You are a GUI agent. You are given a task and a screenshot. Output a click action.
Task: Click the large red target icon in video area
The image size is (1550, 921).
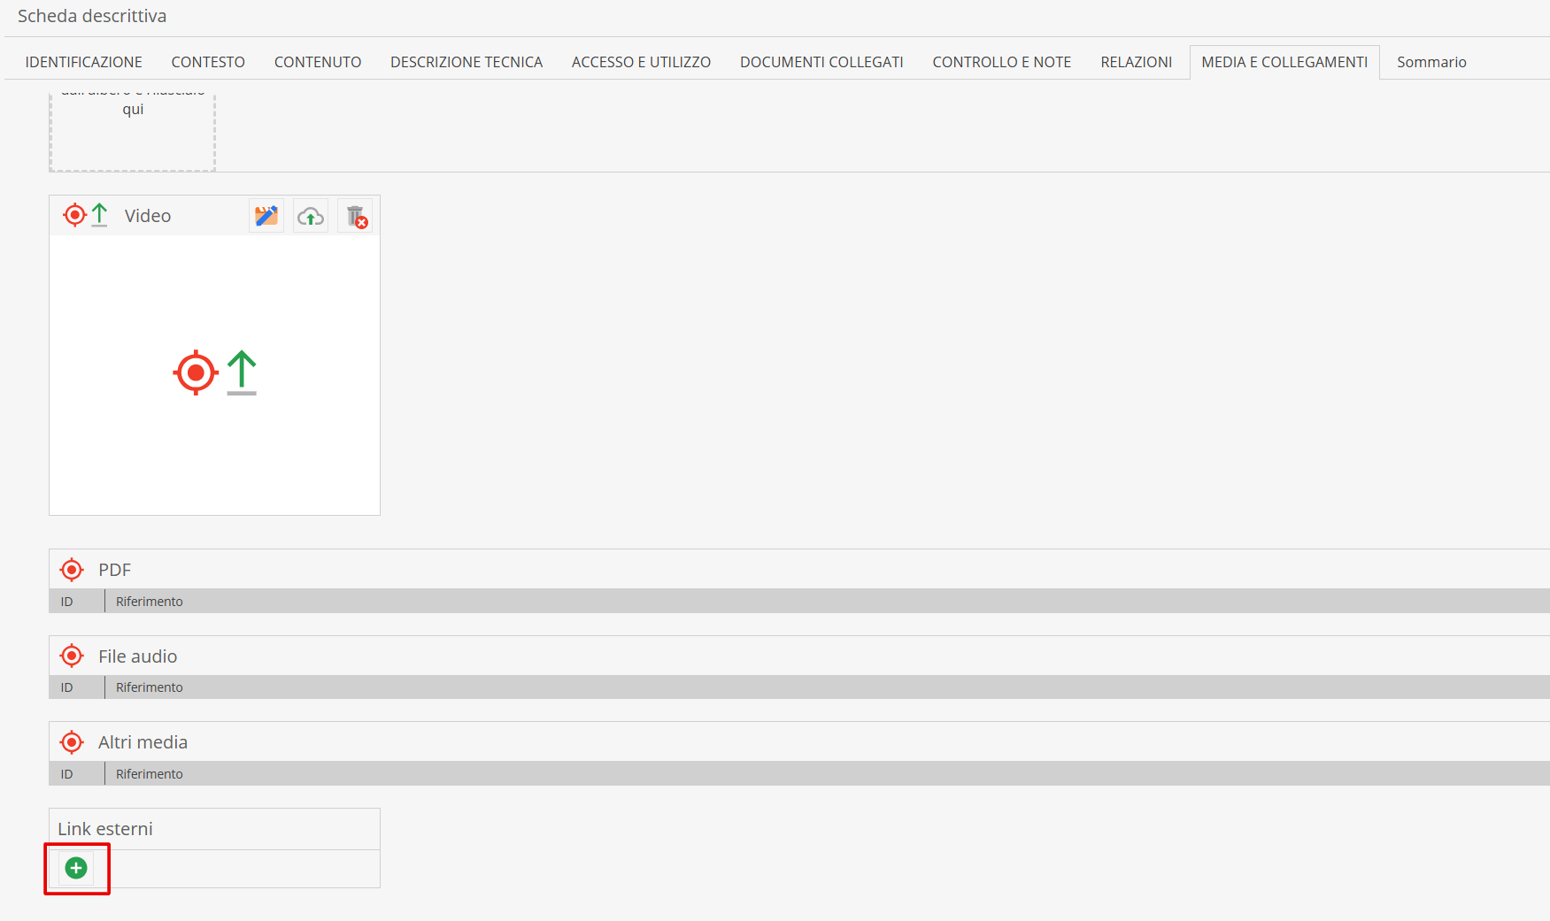[x=196, y=372]
